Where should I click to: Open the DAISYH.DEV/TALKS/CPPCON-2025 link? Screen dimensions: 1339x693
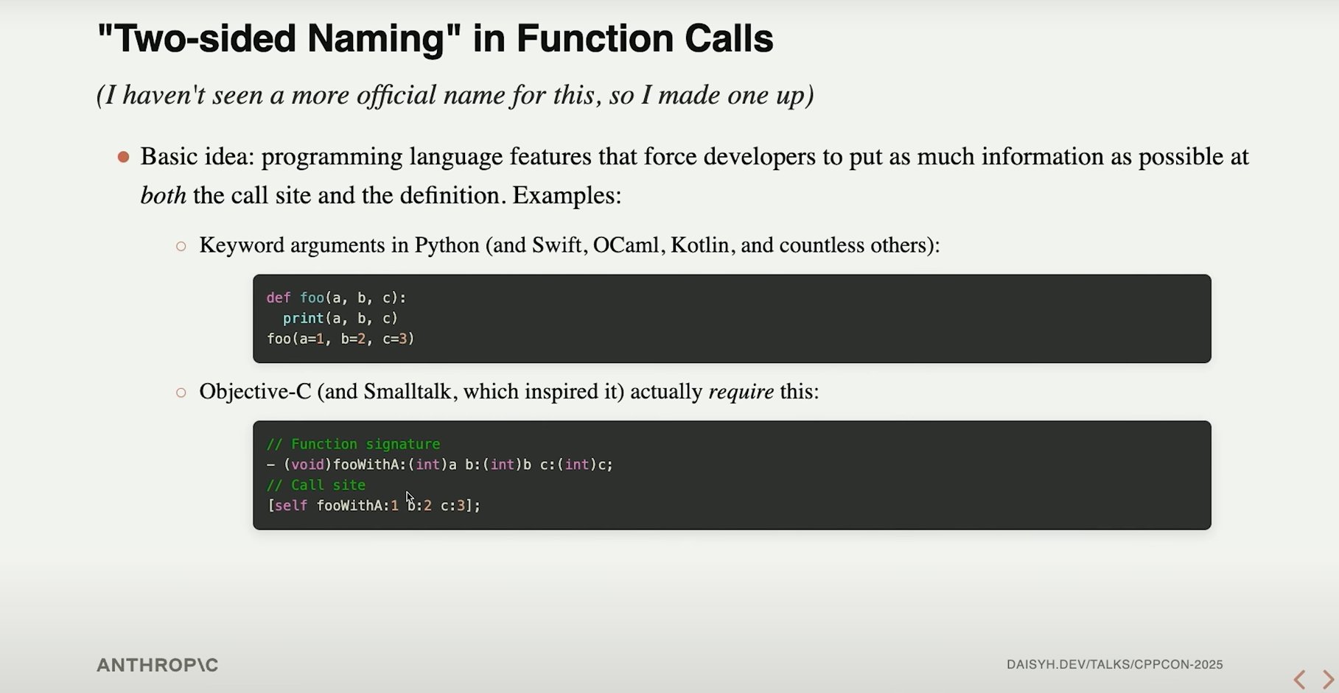(1114, 664)
